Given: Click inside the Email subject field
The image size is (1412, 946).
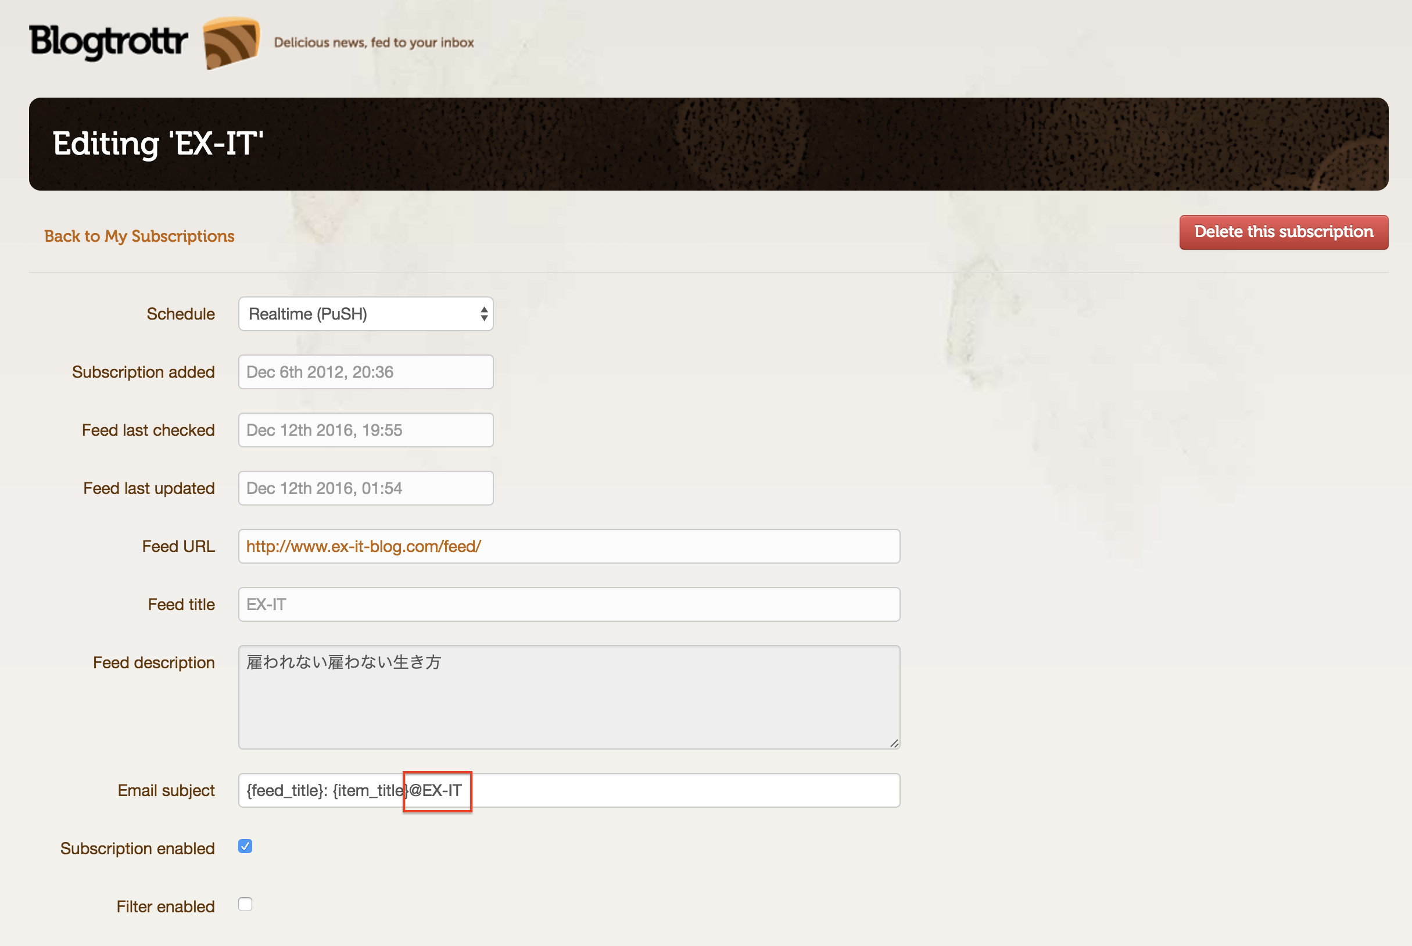Looking at the screenshot, I should 569,790.
